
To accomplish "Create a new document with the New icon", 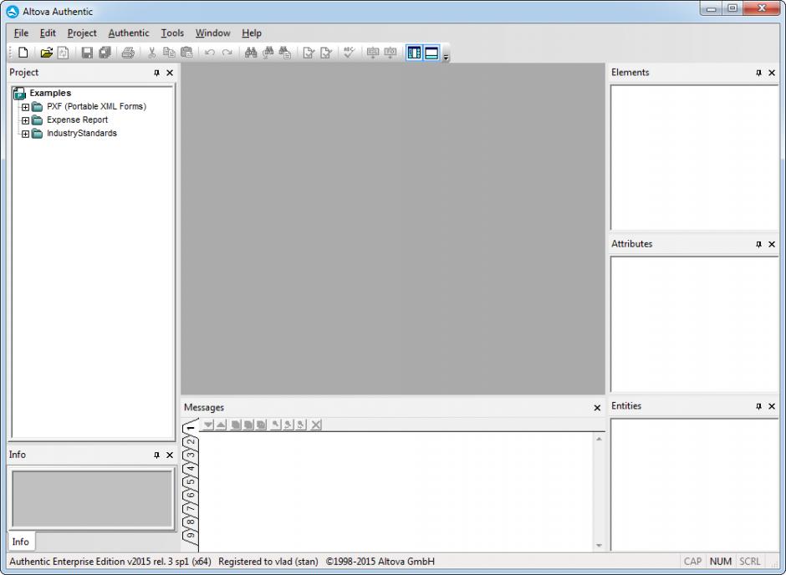I will 23,53.
